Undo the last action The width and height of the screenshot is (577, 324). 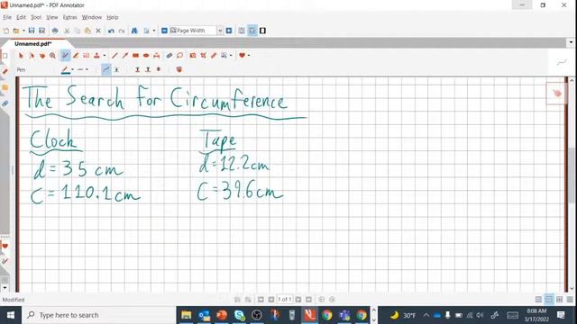[x=111, y=31]
